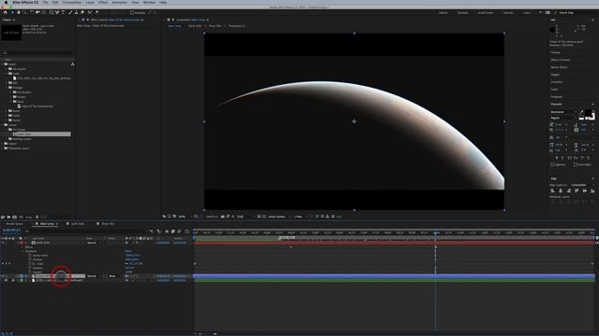Open the Composition menu
The image size is (599, 336).
tap(72, 2)
